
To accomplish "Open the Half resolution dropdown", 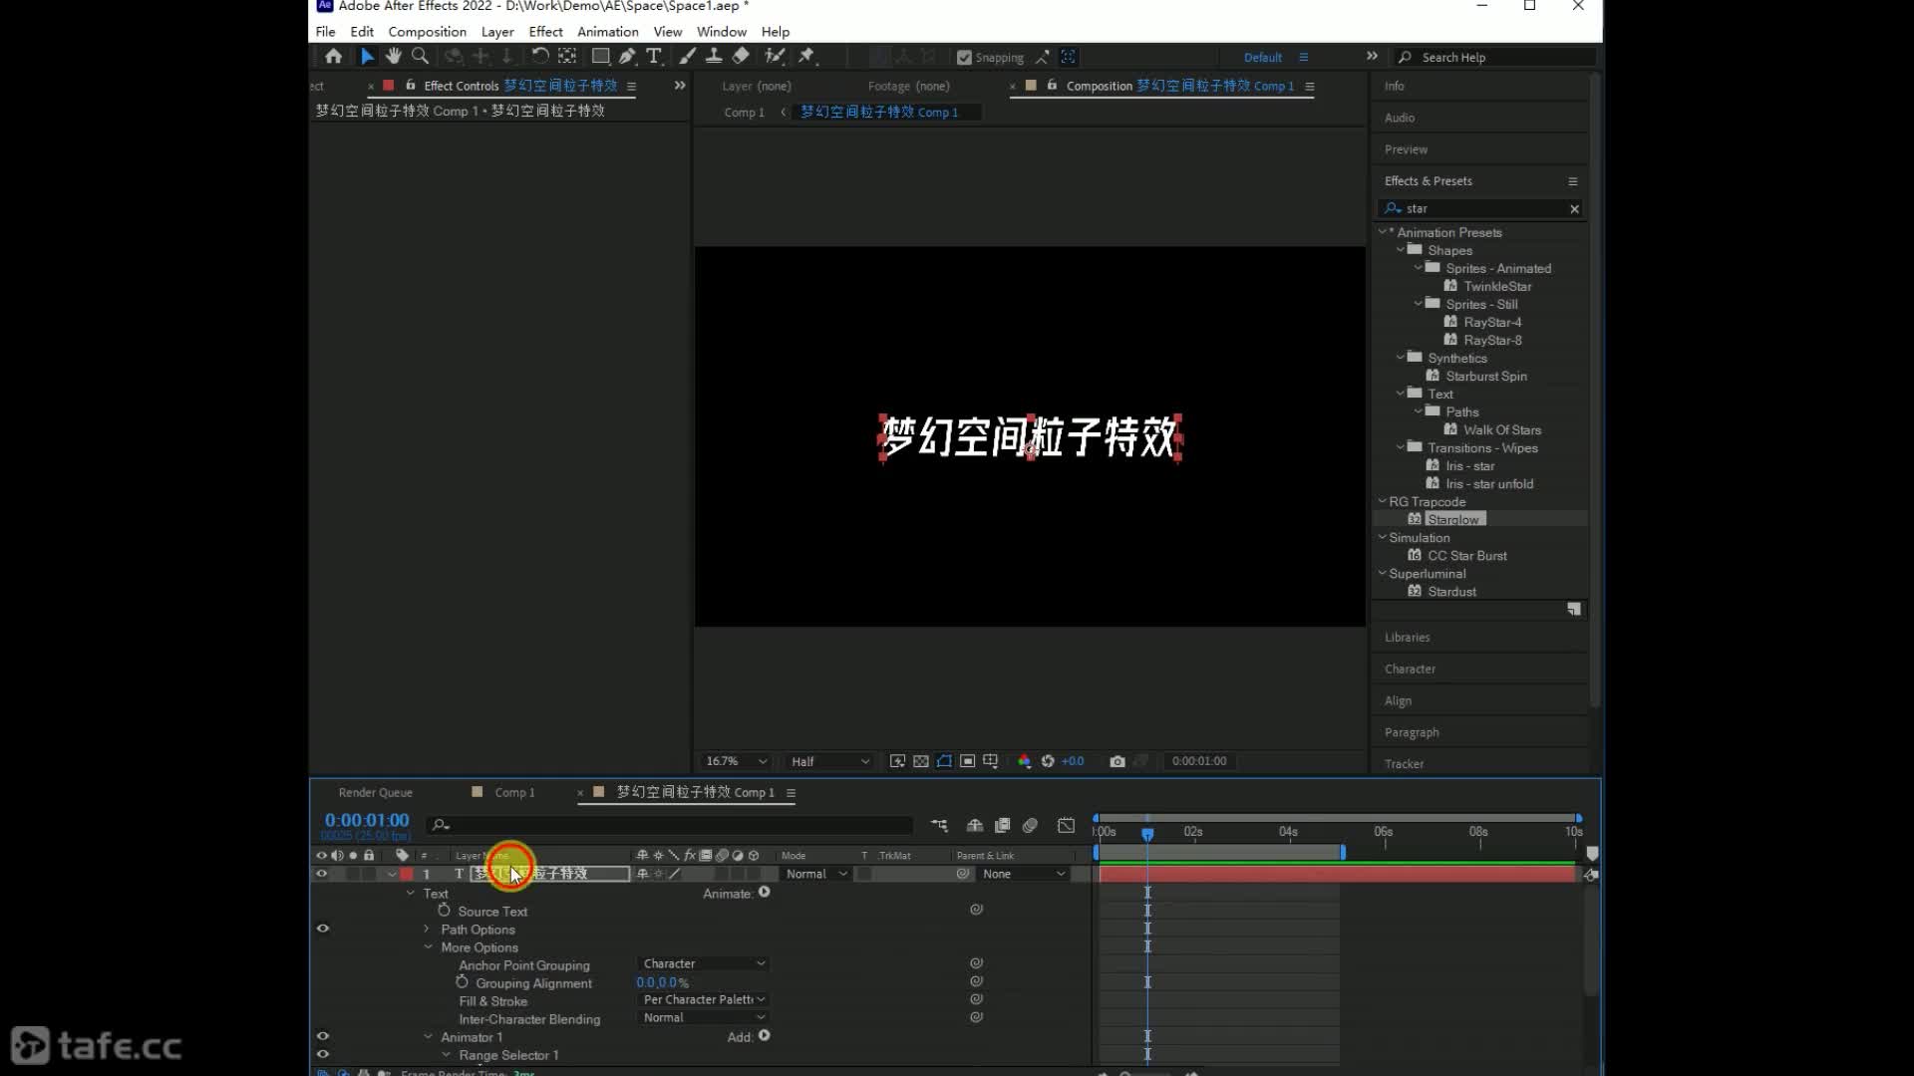I will click(x=829, y=761).
